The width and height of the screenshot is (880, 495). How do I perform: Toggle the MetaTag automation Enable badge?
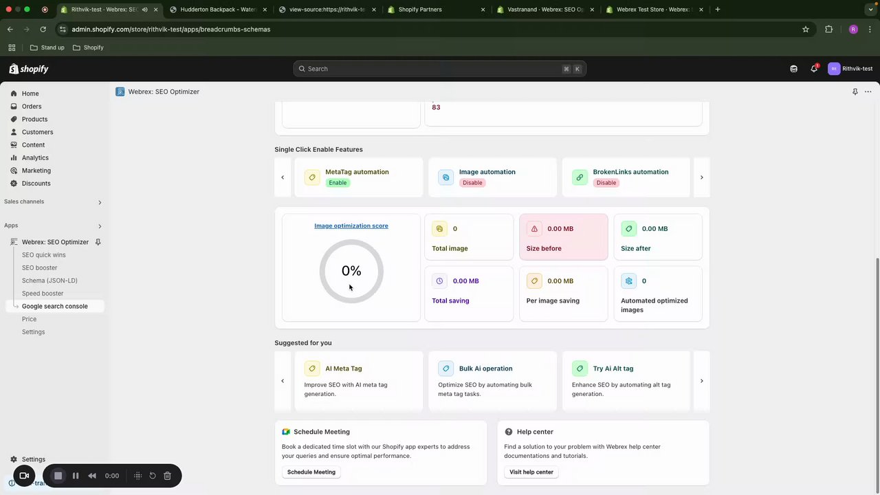338,183
